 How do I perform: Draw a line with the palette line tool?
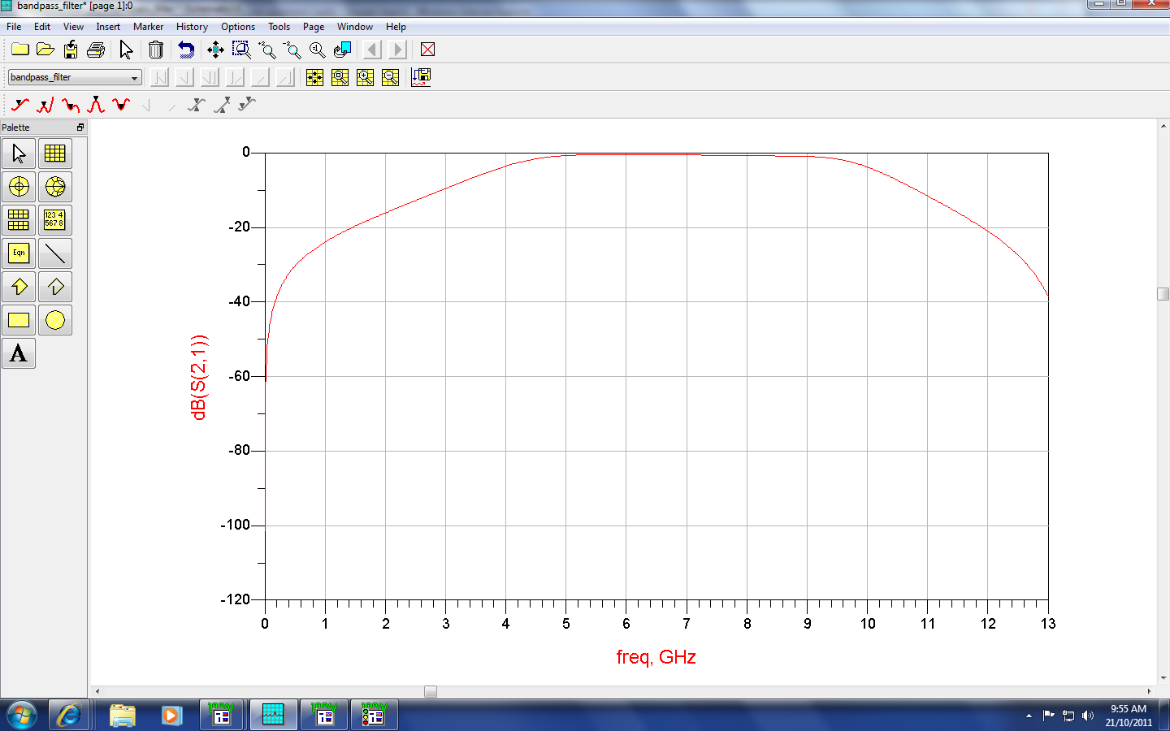(x=55, y=253)
